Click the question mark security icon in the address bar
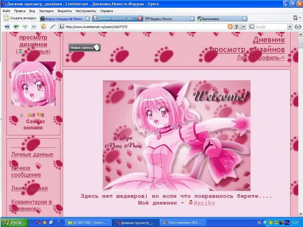The image size is (303, 227). 236,27
